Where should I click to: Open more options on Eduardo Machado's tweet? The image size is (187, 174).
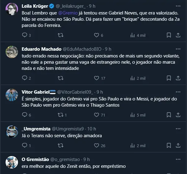coord(178,49)
